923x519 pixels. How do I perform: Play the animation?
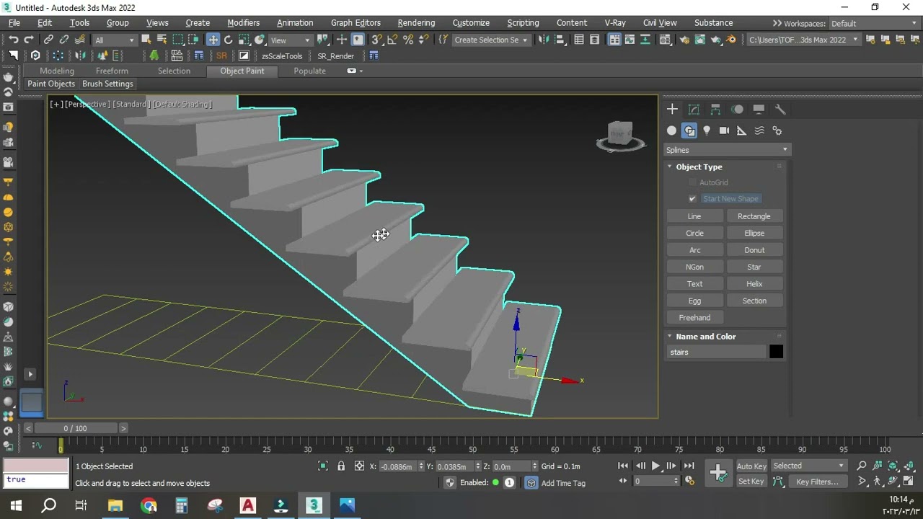point(655,466)
